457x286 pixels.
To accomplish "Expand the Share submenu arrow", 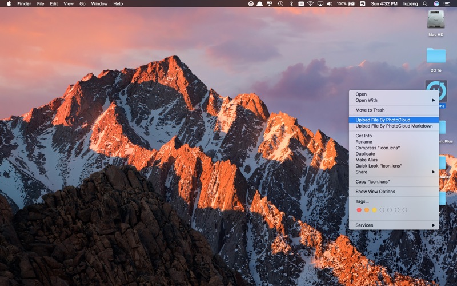I will coord(434,172).
